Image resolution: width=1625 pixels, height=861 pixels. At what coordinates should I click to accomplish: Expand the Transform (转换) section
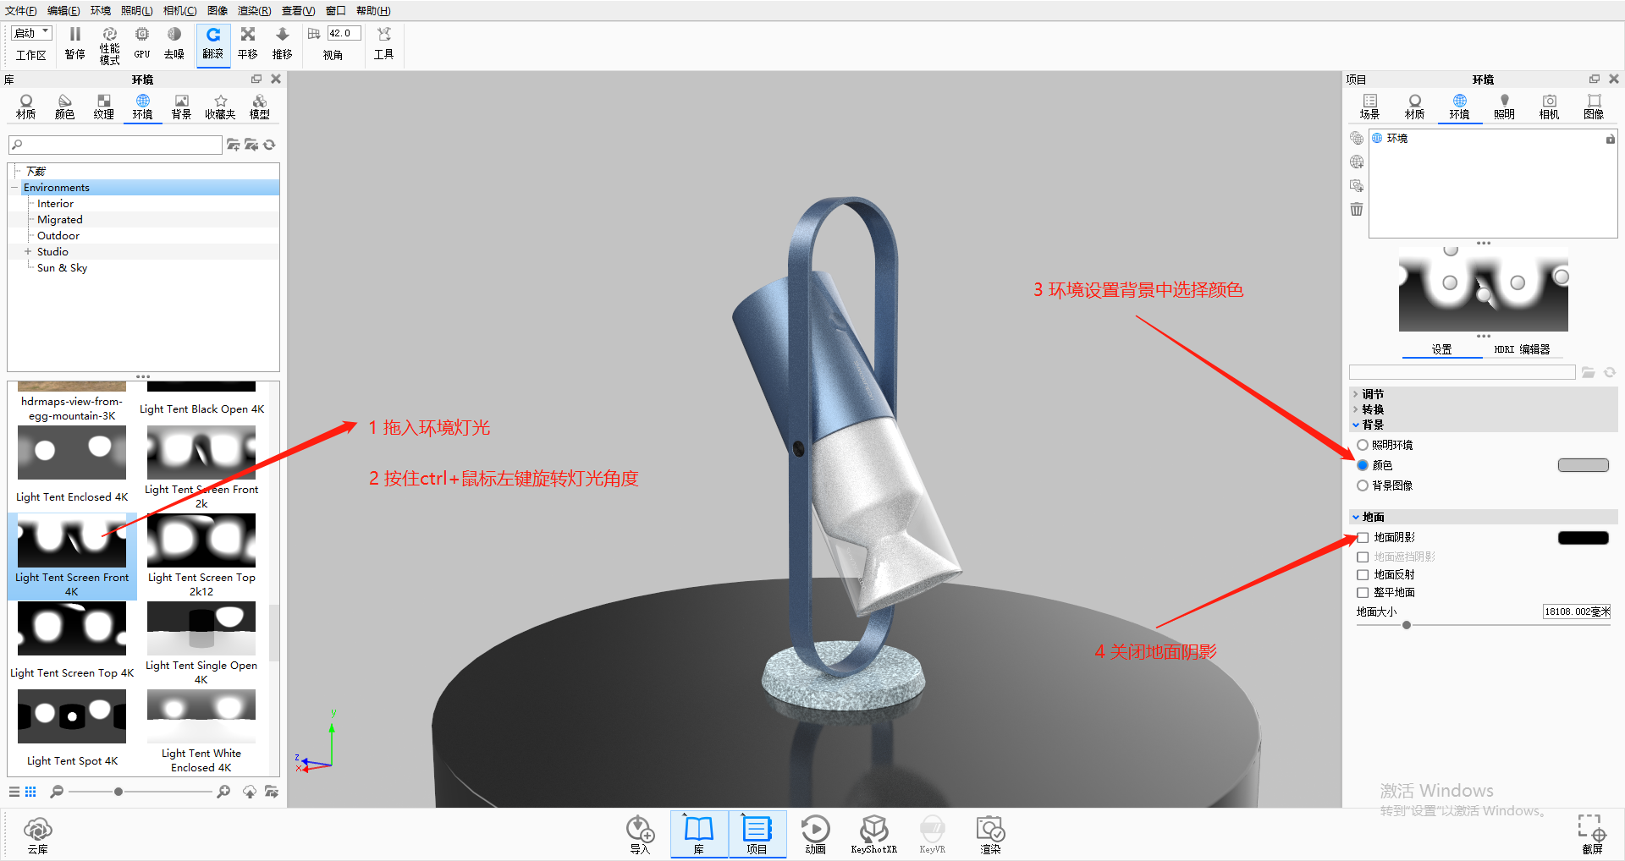(x=1356, y=410)
